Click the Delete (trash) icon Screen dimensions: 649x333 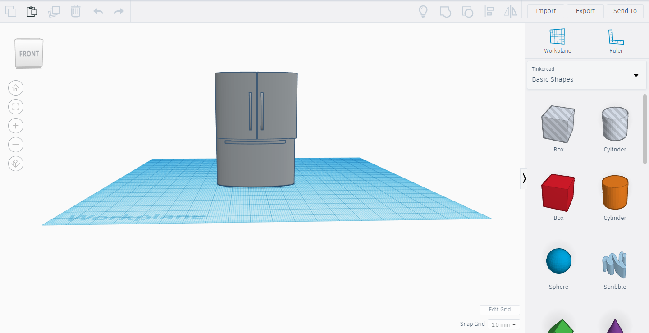click(x=75, y=11)
